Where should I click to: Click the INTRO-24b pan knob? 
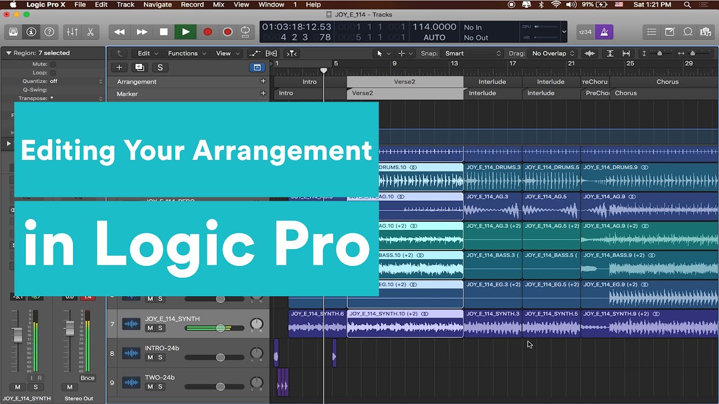point(256,353)
